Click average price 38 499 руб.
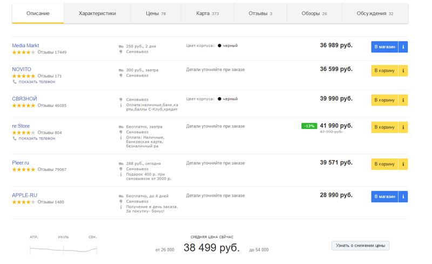The width and height of the screenshot is (432, 264). tap(212, 248)
